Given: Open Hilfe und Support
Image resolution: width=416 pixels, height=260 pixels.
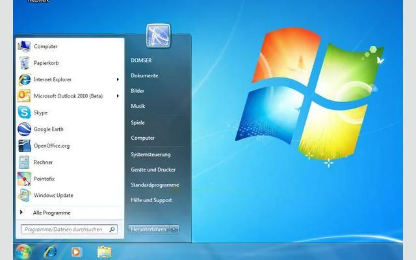Looking at the screenshot, I should (151, 200).
